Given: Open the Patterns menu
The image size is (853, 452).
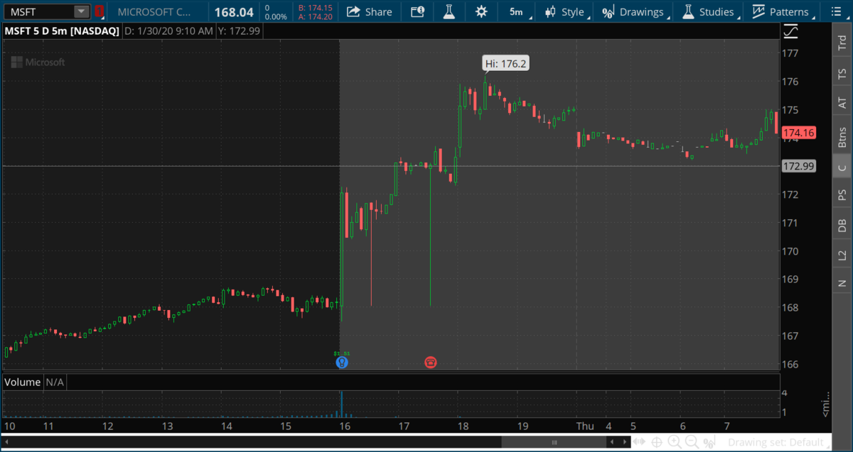Looking at the screenshot, I should 782,12.
